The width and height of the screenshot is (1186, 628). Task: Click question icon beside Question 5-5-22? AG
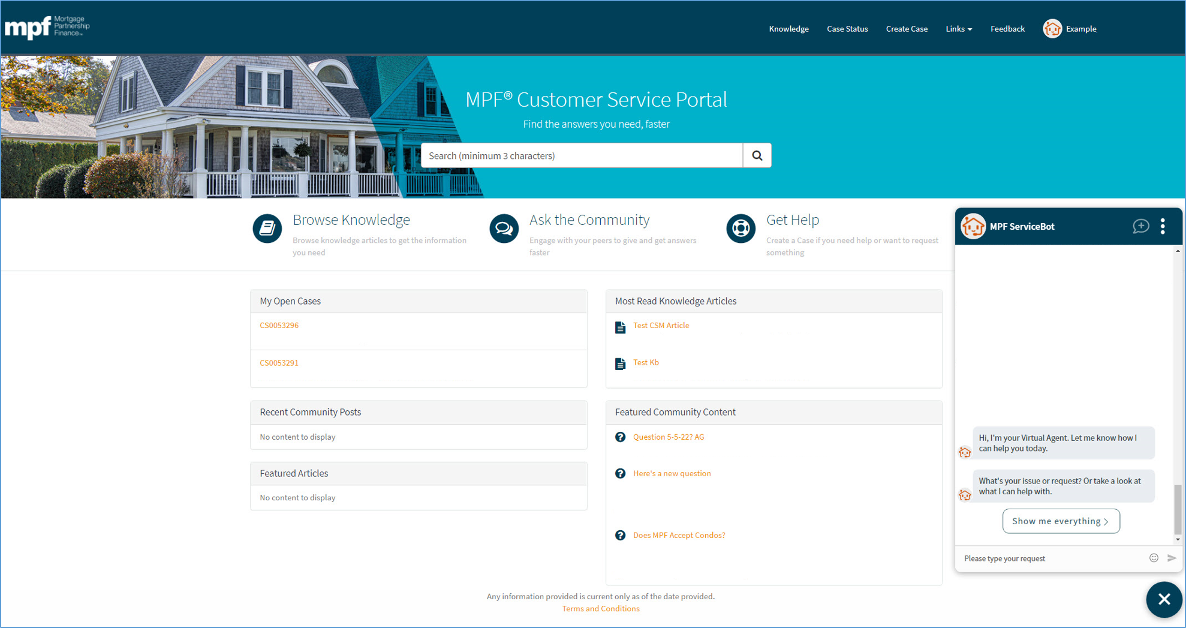(621, 437)
